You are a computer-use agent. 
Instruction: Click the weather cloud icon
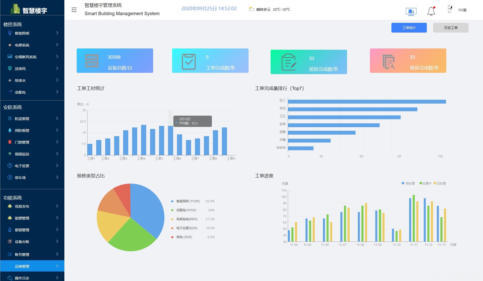click(x=251, y=9)
